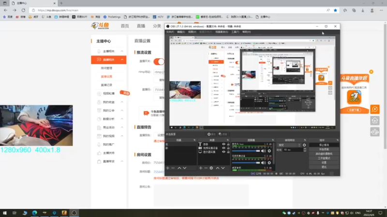
Task: Click the Douyu logo
Action: (x=100, y=26)
